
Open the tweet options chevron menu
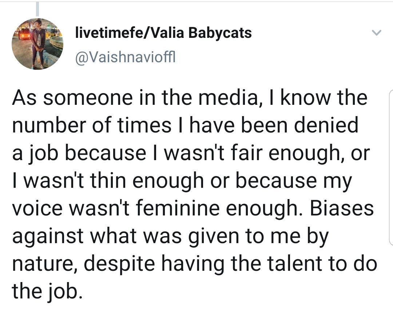point(376,33)
